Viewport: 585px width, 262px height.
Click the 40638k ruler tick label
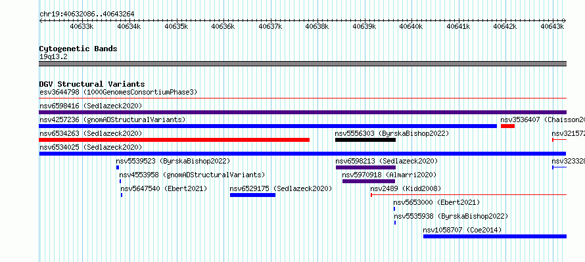317,26
